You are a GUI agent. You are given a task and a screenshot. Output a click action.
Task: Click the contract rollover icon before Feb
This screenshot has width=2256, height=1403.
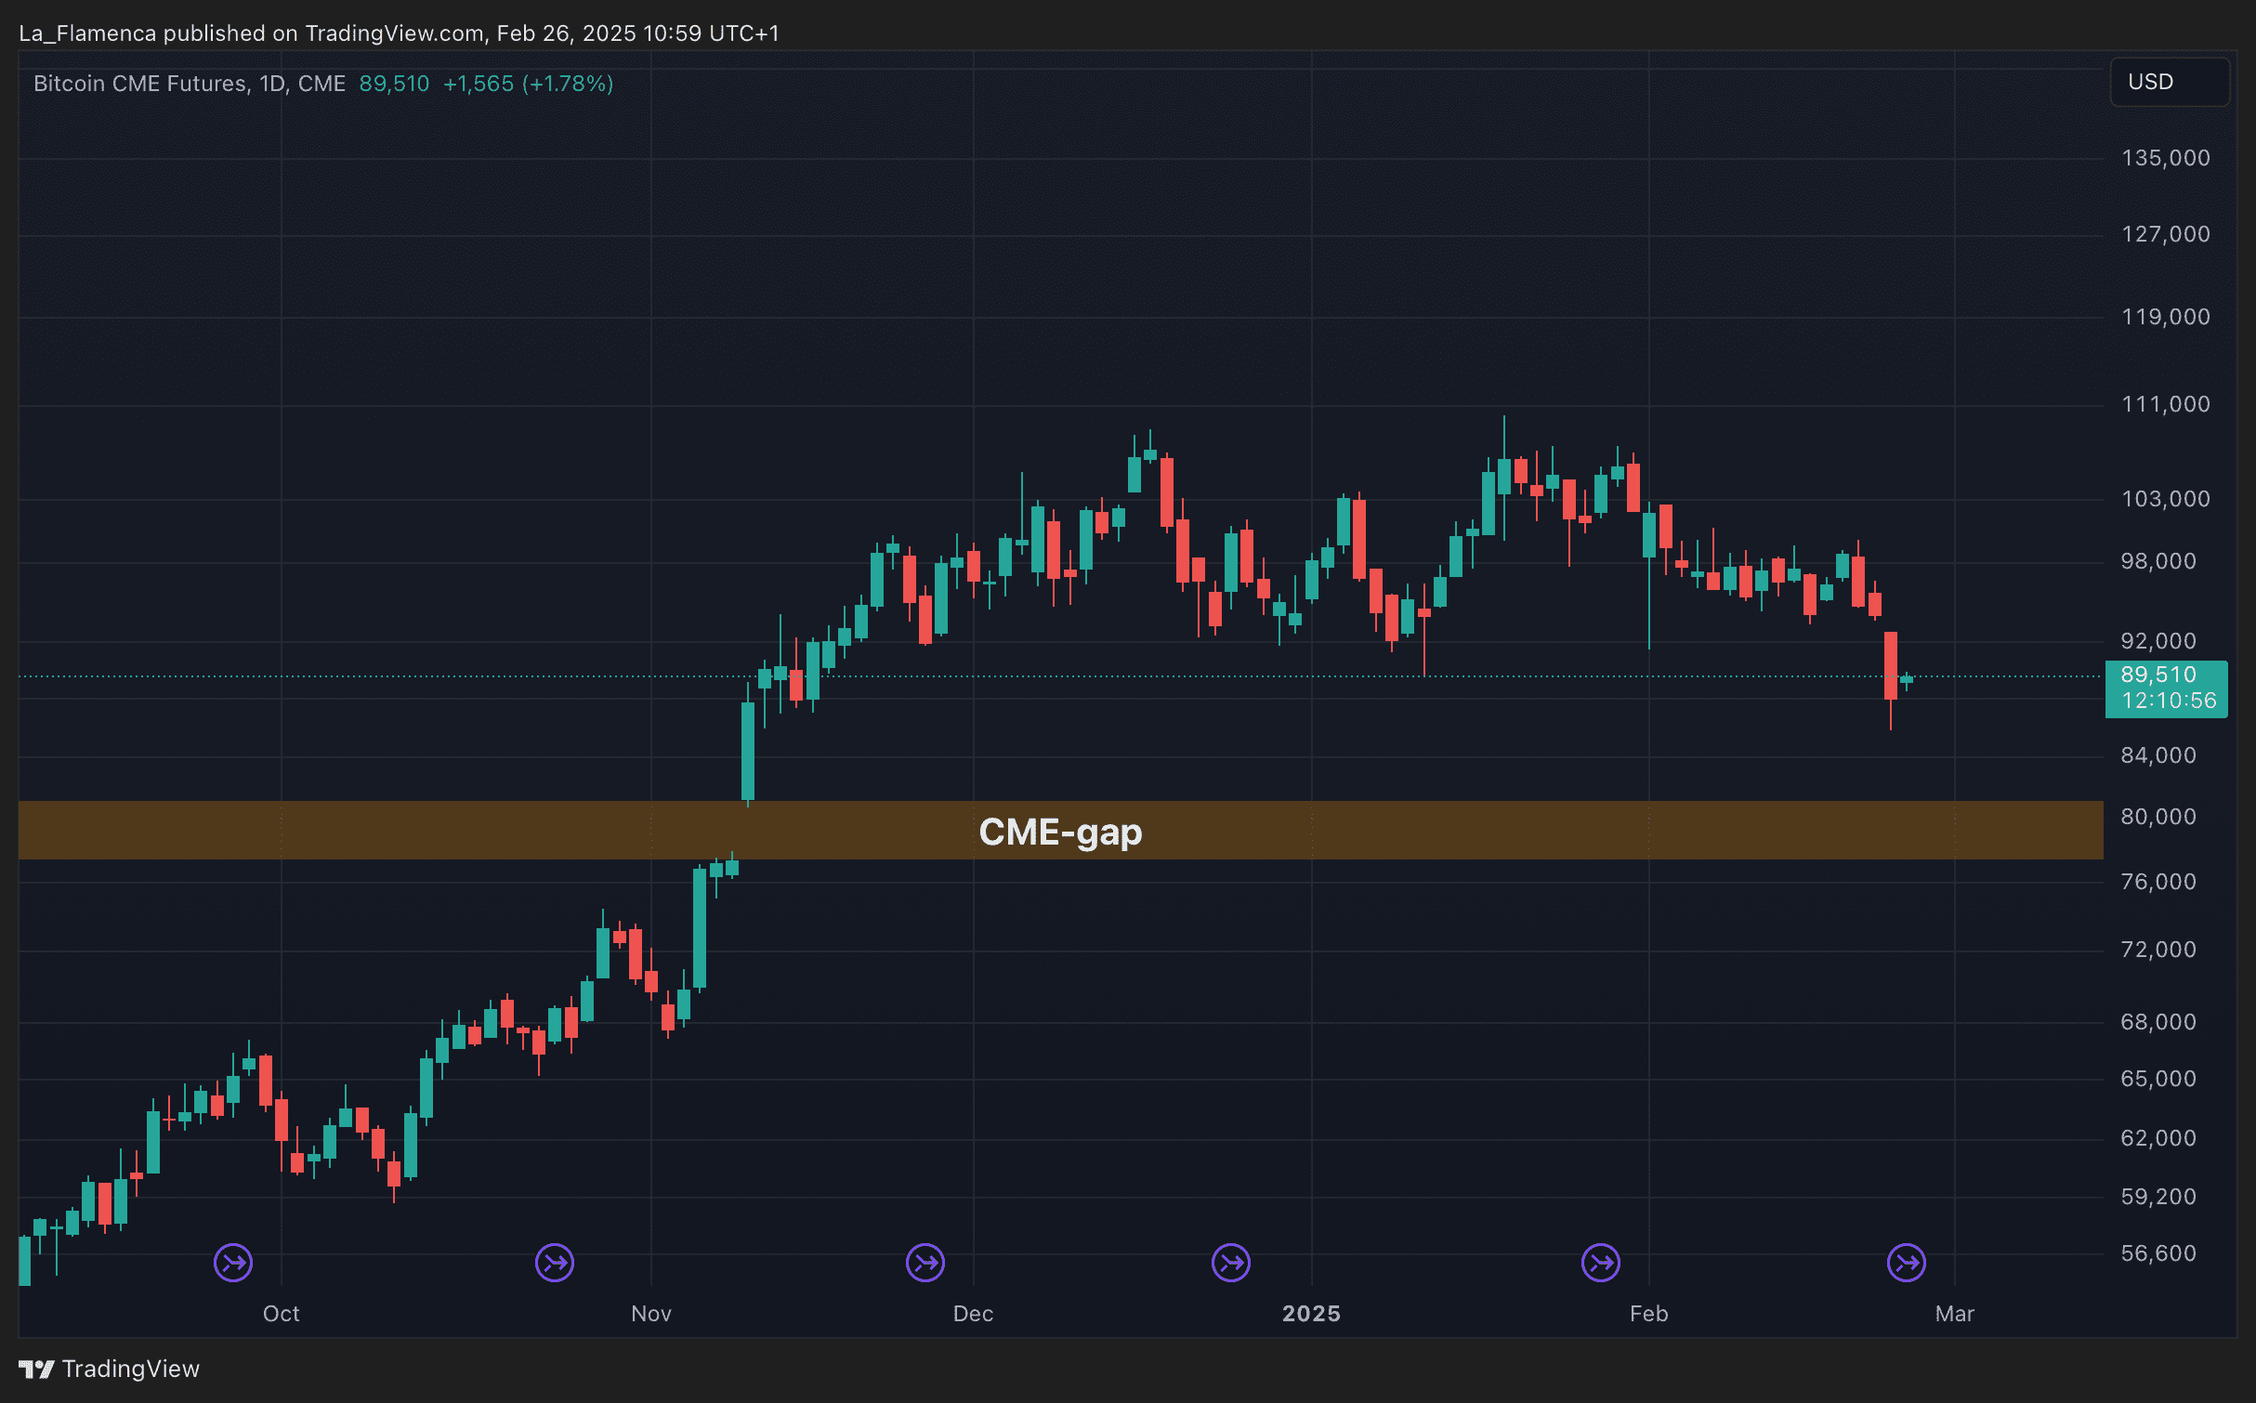(1601, 1263)
